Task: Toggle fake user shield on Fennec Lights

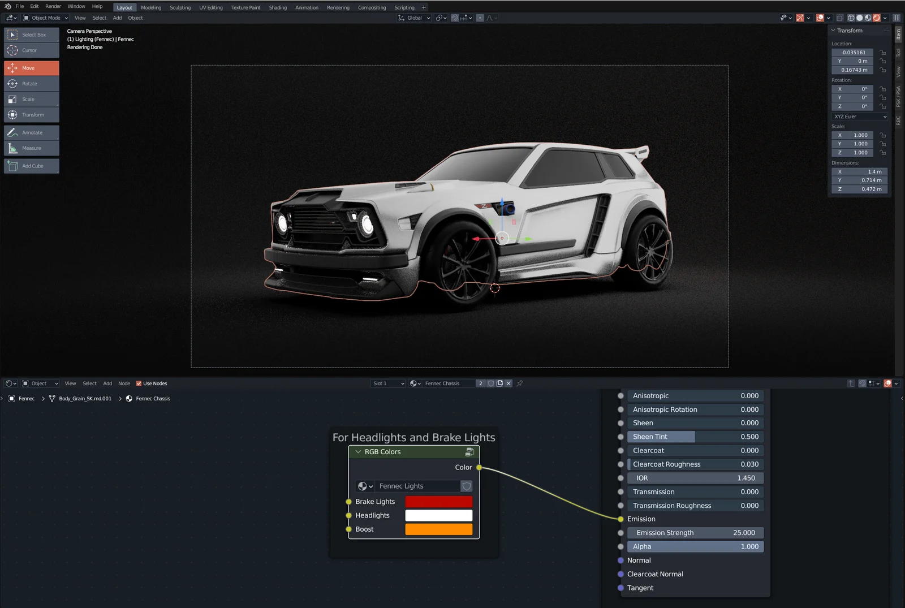Action: [x=467, y=486]
